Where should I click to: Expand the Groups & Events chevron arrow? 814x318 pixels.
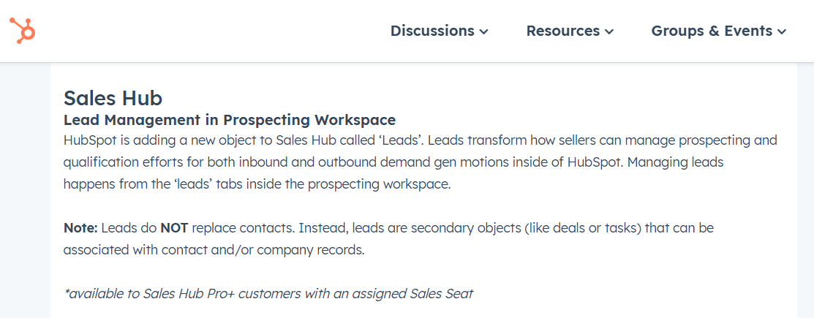click(x=782, y=31)
